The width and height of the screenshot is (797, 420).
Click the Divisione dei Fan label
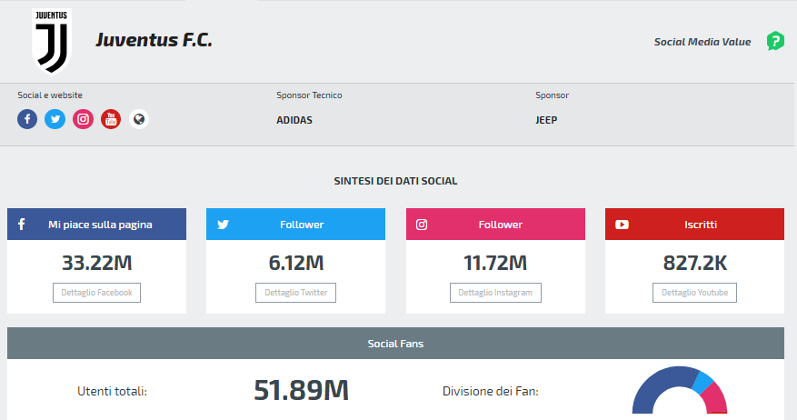tap(491, 391)
